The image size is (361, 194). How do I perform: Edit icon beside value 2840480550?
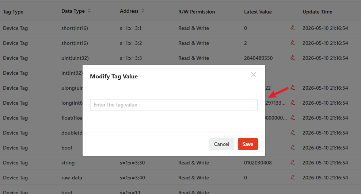tap(293, 58)
